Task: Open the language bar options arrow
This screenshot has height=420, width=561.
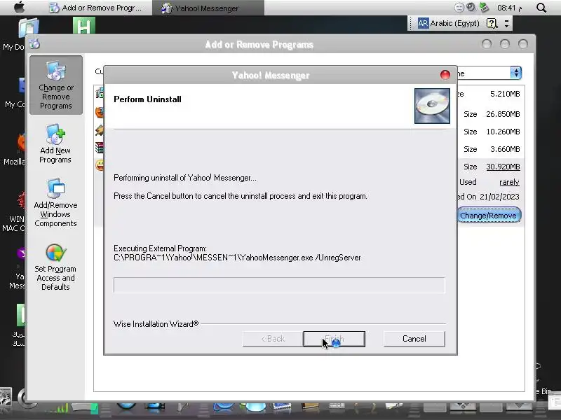Action: [x=506, y=24]
